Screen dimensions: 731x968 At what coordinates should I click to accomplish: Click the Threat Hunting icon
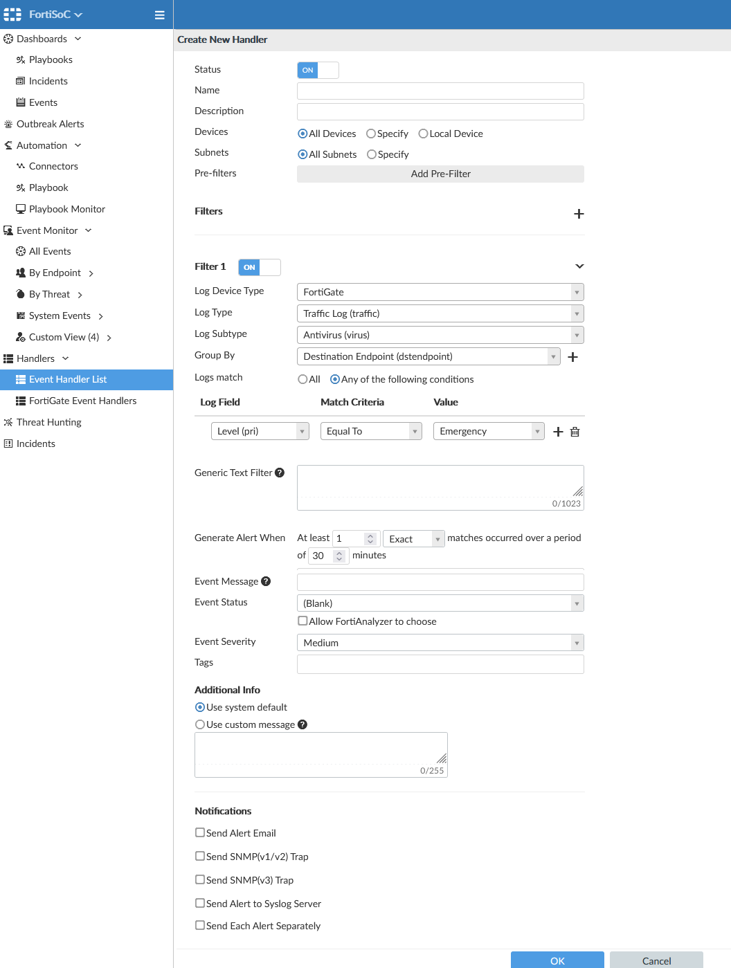(8, 422)
